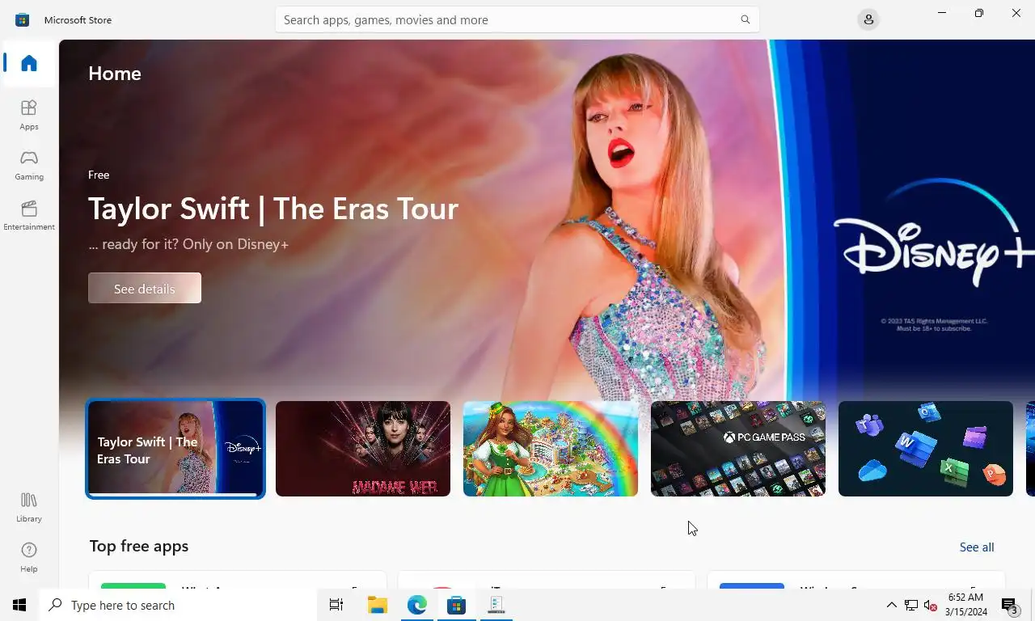Select the Taylor Swift Eras Tour thumbnail
This screenshot has width=1035, height=621.
(175, 449)
